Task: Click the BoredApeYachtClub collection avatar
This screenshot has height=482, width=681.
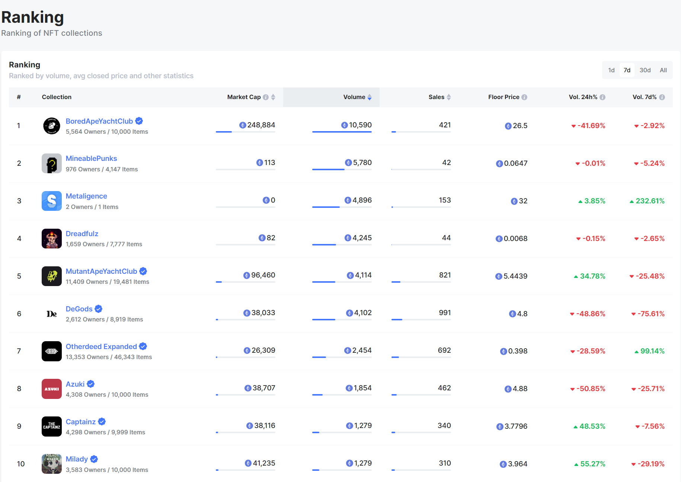Action: 51,126
